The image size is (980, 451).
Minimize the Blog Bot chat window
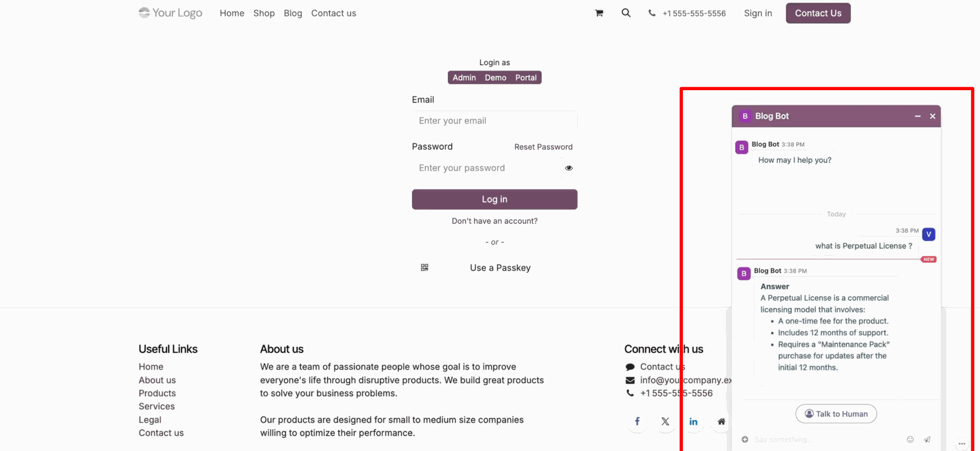918,116
